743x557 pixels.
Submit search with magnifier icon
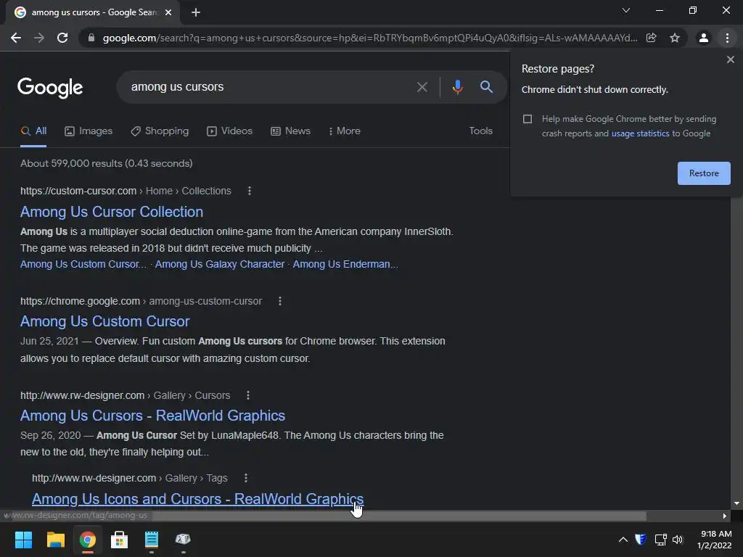pyautogui.click(x=487, y=87)
